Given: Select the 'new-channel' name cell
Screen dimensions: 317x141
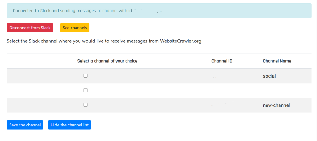Looking at the screenshot, I should [276, 105].
